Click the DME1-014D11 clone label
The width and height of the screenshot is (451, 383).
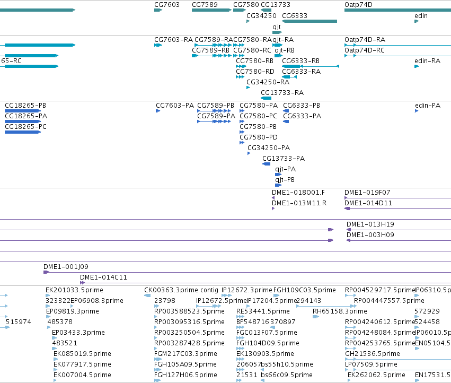[x=368, y=203]
